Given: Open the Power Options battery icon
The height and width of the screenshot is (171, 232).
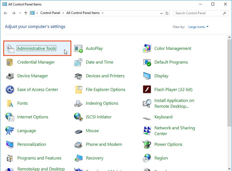Looking at the screenshot, I should pyautogui.click(x=147, y=144).
